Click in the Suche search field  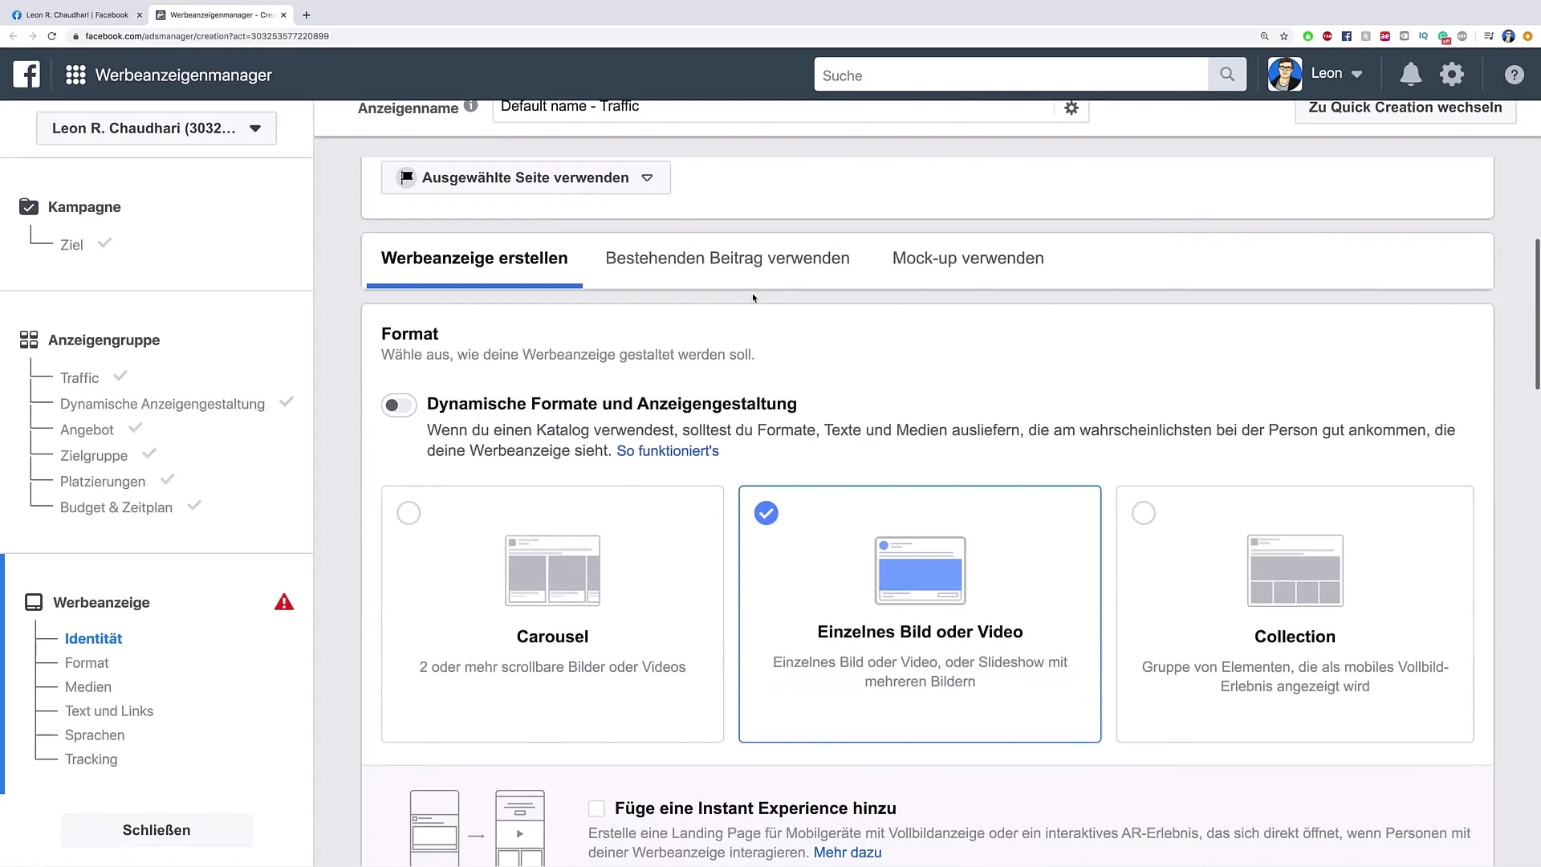[x=1010, y=75]
